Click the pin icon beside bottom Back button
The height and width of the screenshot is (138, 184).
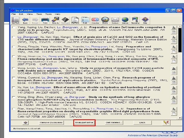point(166,123)
